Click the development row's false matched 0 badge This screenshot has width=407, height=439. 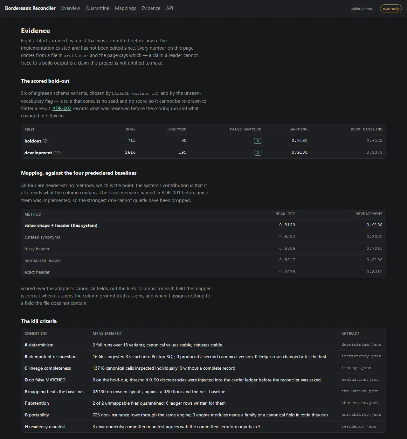tap(258, 153)
